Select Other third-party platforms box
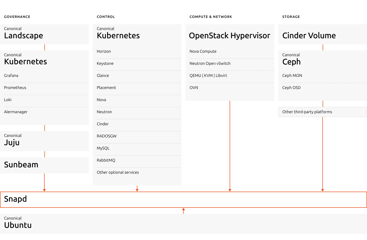 307,112
